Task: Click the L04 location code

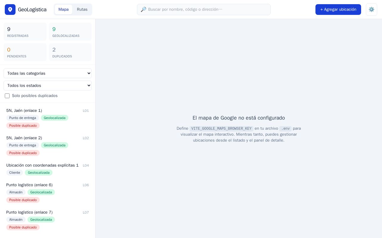Action: pos(86,165)
